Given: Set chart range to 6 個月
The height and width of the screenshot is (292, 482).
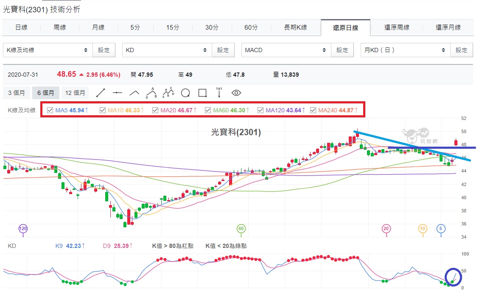Looking at the screenshot, I should (46, 93).
